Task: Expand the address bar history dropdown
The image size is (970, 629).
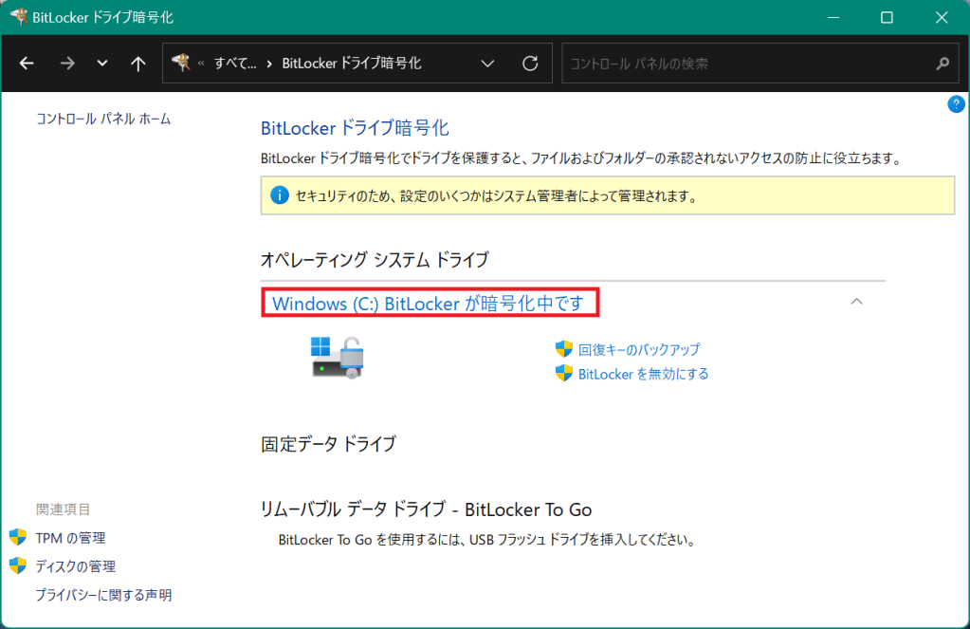Action: tap(487, 64)
